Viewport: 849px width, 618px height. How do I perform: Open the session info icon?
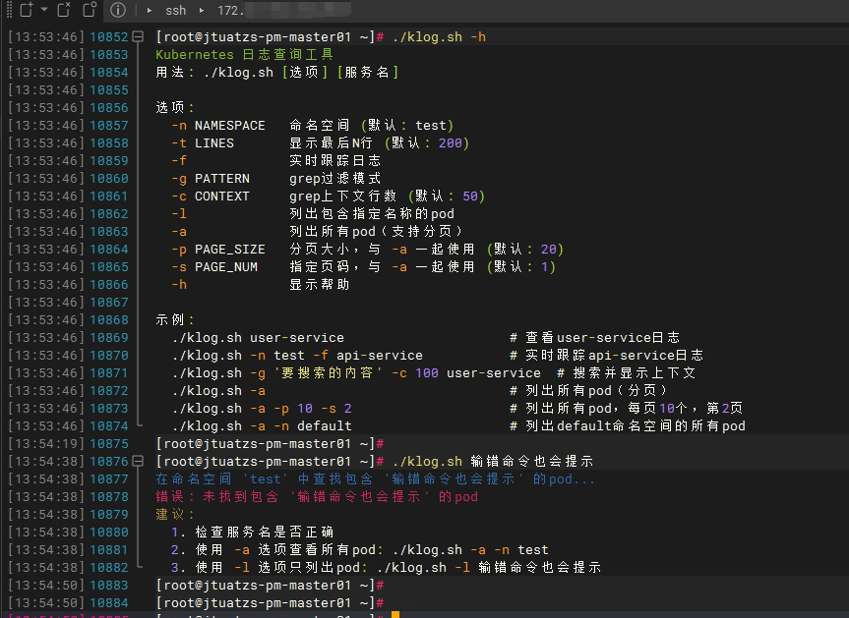tap(117, 11)
